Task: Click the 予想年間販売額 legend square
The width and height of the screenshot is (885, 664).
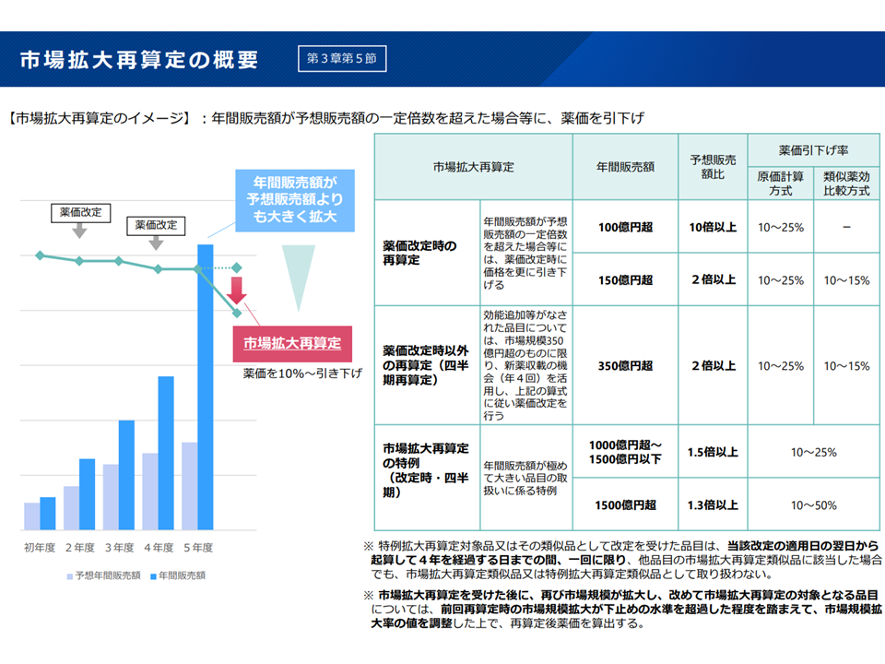Action: coord(69,575)
